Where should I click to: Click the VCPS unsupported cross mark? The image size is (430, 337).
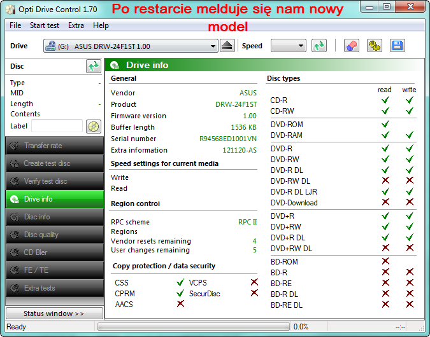click(x=254, y=282)
